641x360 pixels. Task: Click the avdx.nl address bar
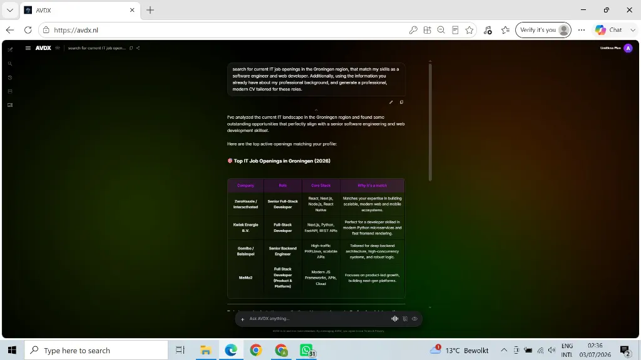pos(229,30)
